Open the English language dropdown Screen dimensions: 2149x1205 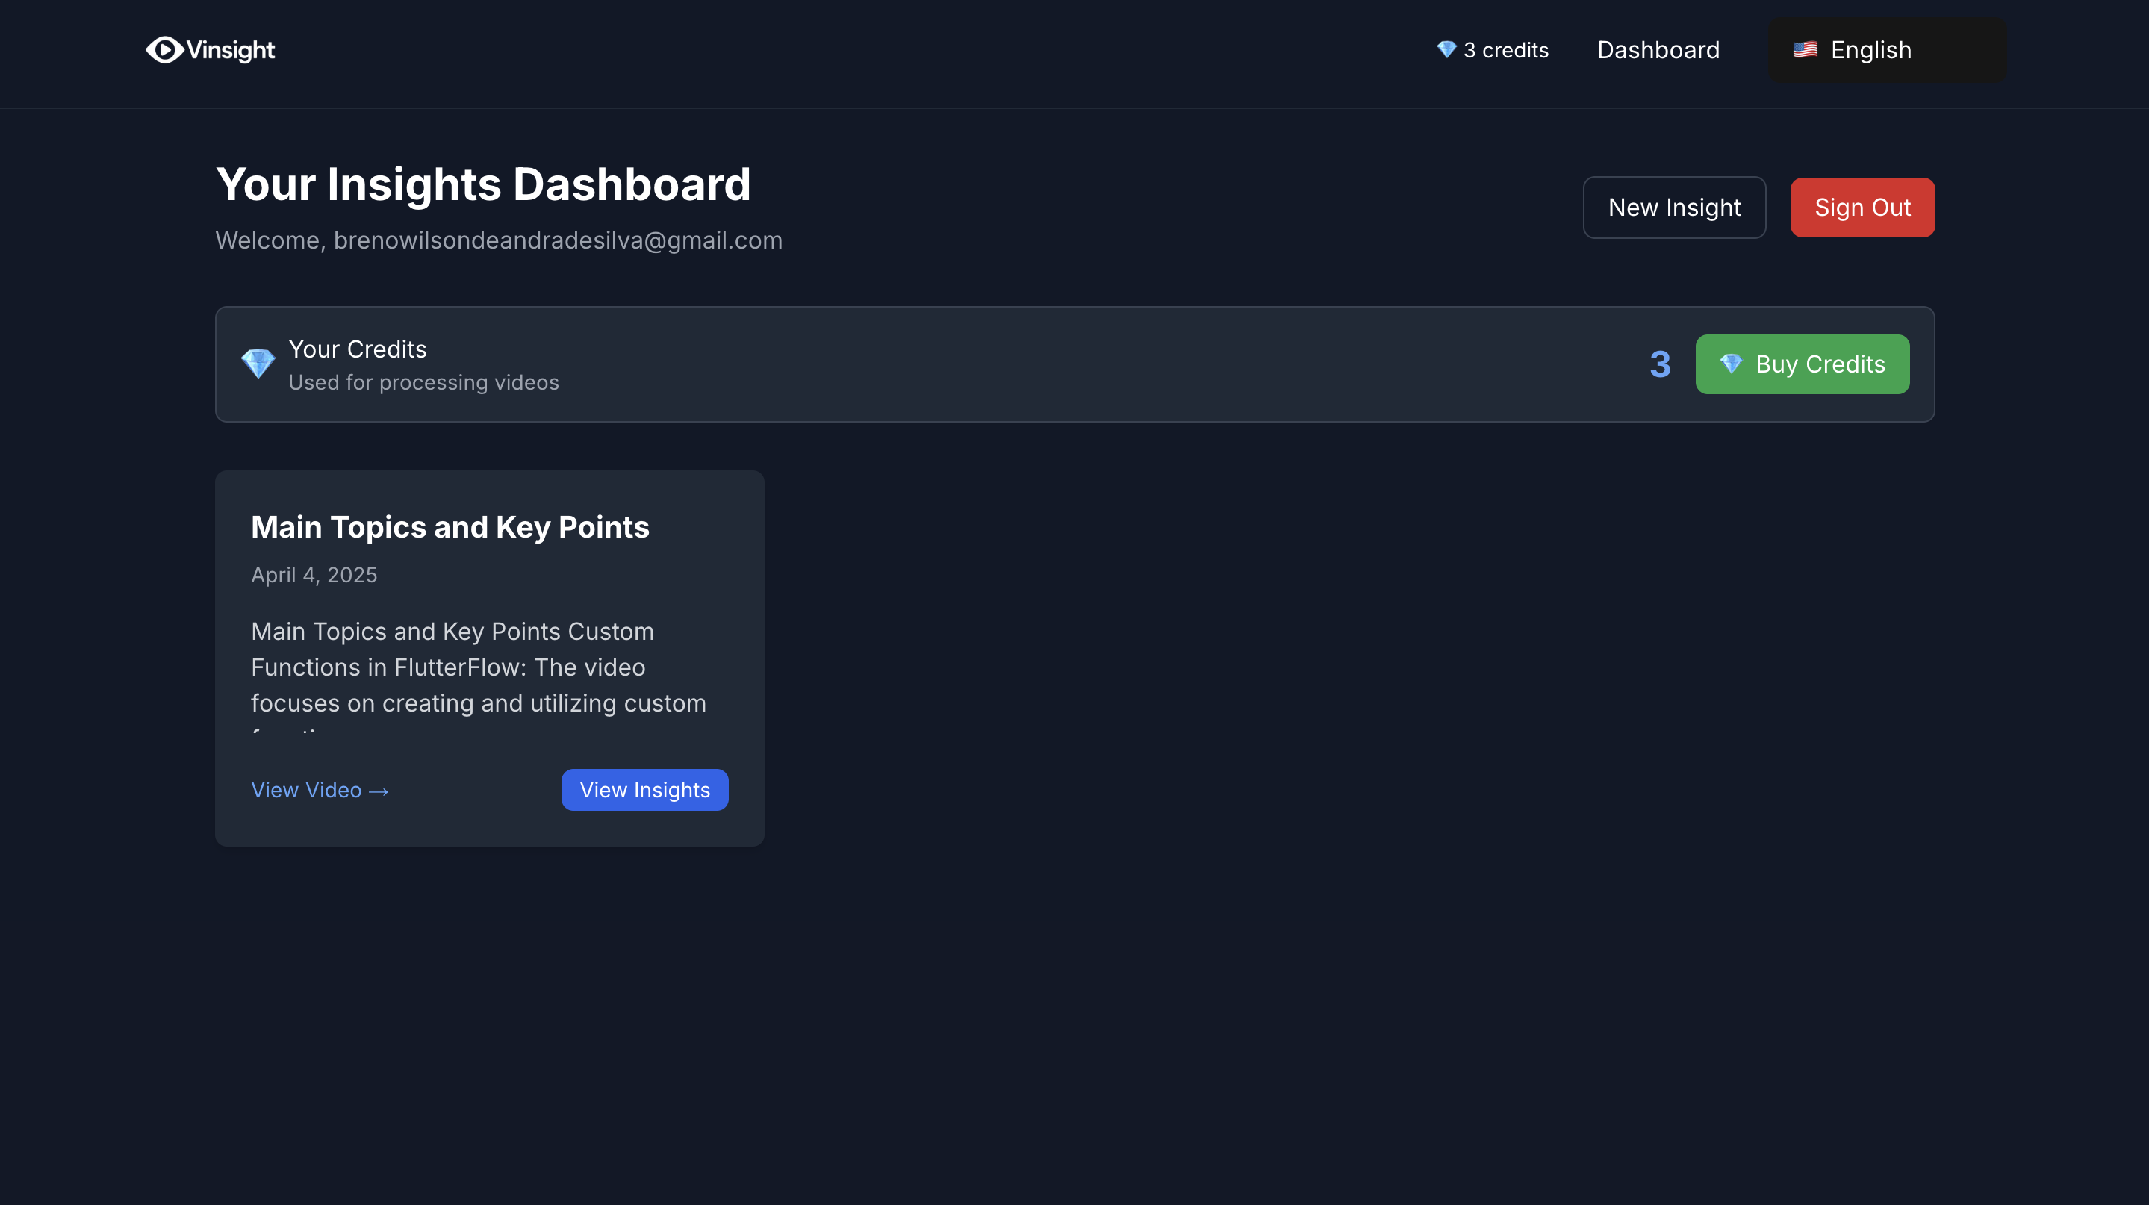(x=1886, y=50)
